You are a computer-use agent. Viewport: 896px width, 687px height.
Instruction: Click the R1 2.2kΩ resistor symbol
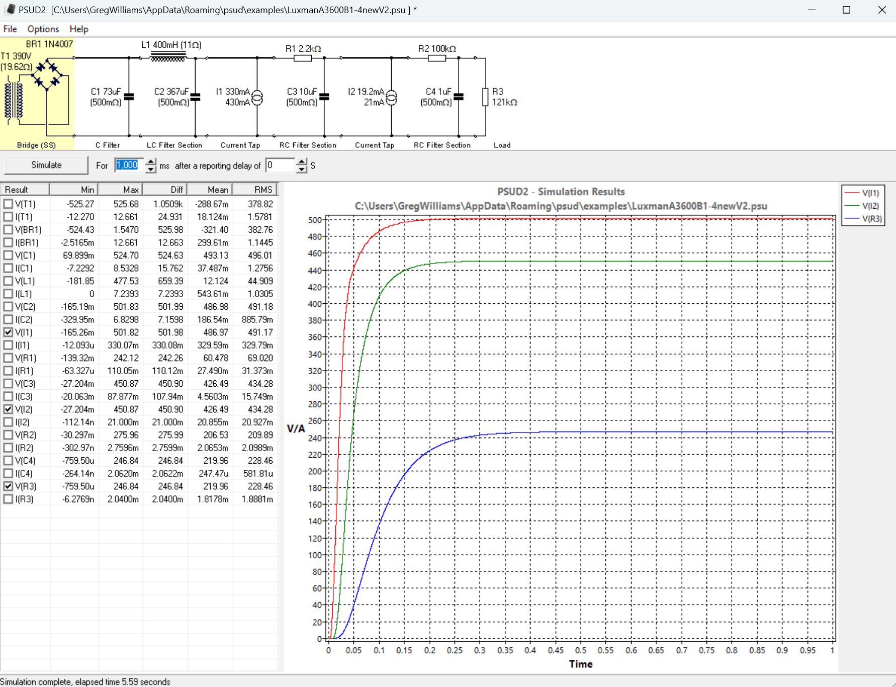point(302,58)
